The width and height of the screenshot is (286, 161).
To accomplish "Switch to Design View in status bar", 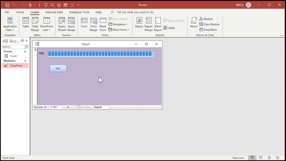I will point(278,158).
